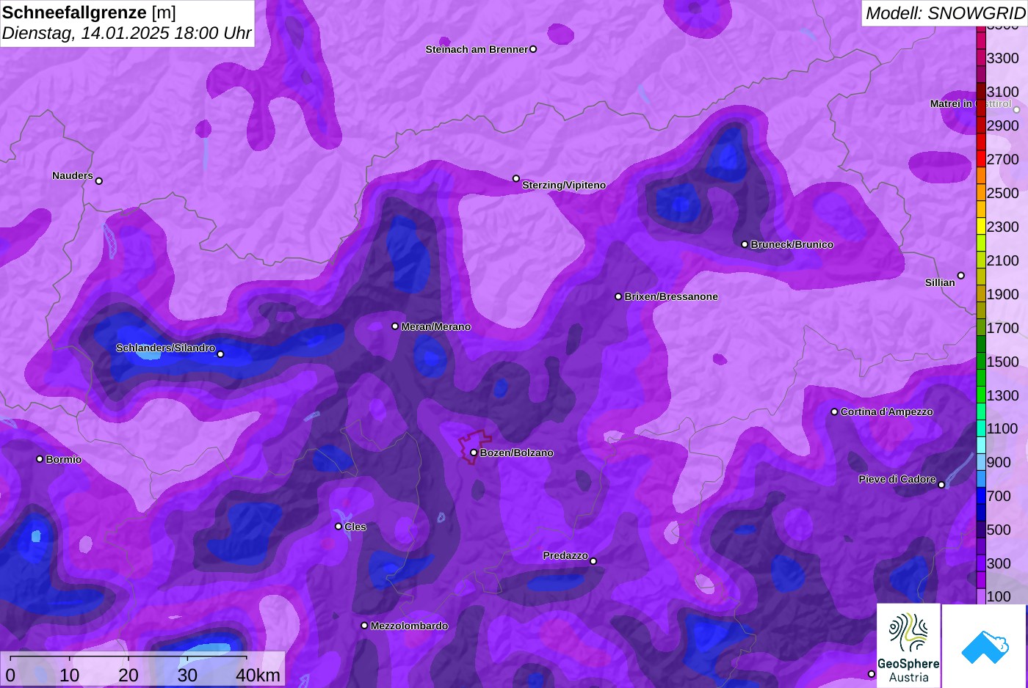Click the red 2700 legend color swatch
Screen dimensions: 1028x688
(x=981, y=159)
